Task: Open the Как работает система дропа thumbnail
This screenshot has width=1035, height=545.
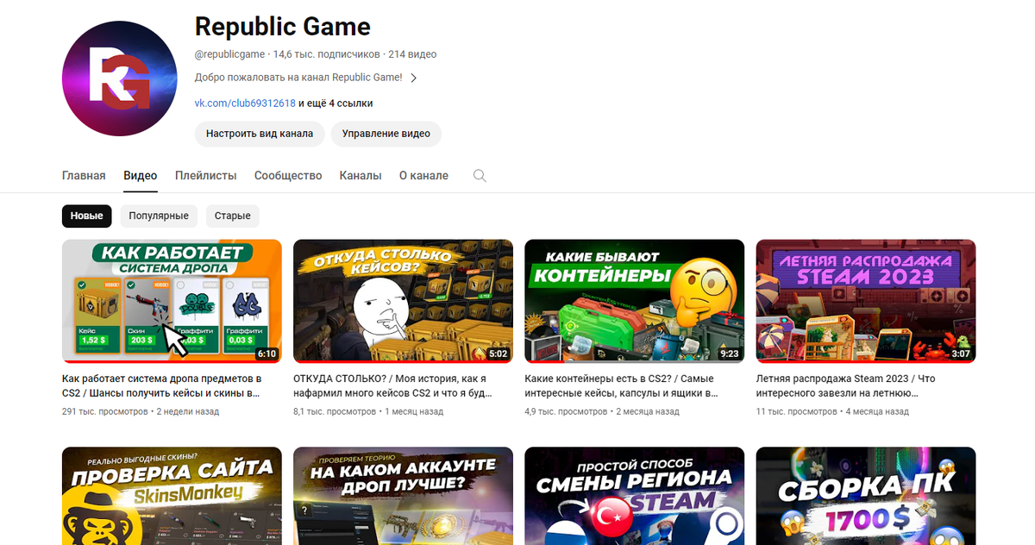Action: pyautogui.click(x=172, y=301)
